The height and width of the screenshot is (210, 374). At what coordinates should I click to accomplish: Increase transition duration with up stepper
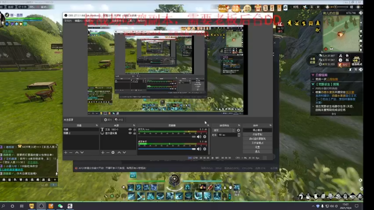tap(239, 134)
